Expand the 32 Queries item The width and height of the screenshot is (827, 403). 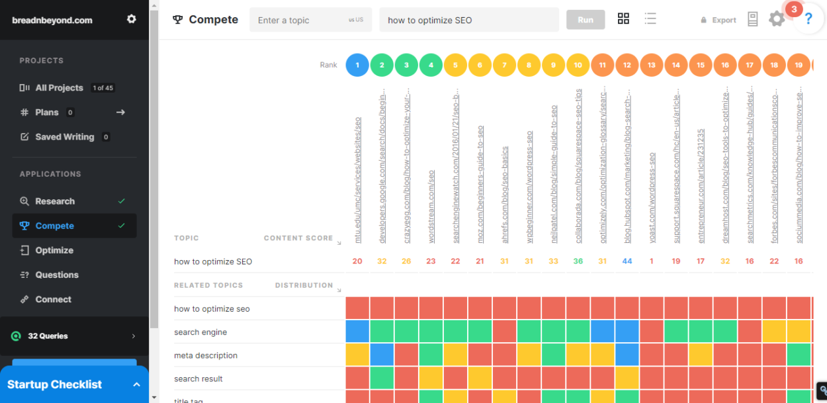tap(133, 336)
